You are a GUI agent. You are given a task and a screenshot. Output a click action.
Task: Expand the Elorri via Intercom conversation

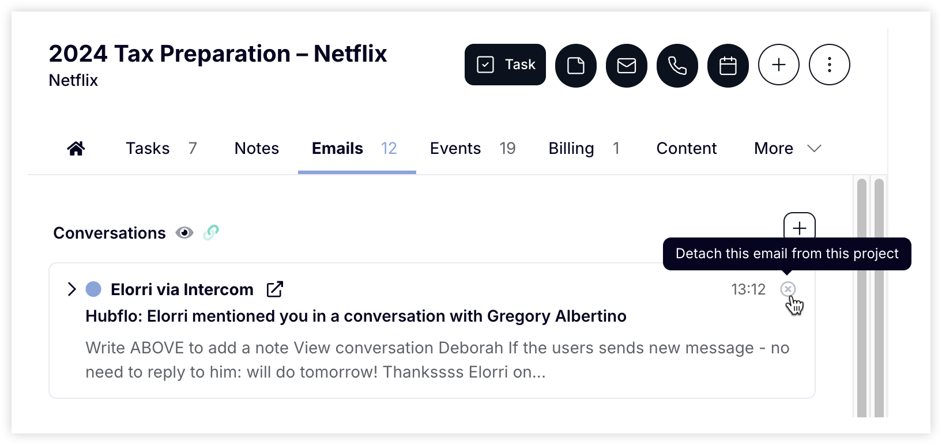[x=71, y=289]
